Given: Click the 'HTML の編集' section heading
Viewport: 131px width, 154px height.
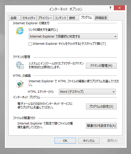Looking at the screenshot, I should [22, 75].
